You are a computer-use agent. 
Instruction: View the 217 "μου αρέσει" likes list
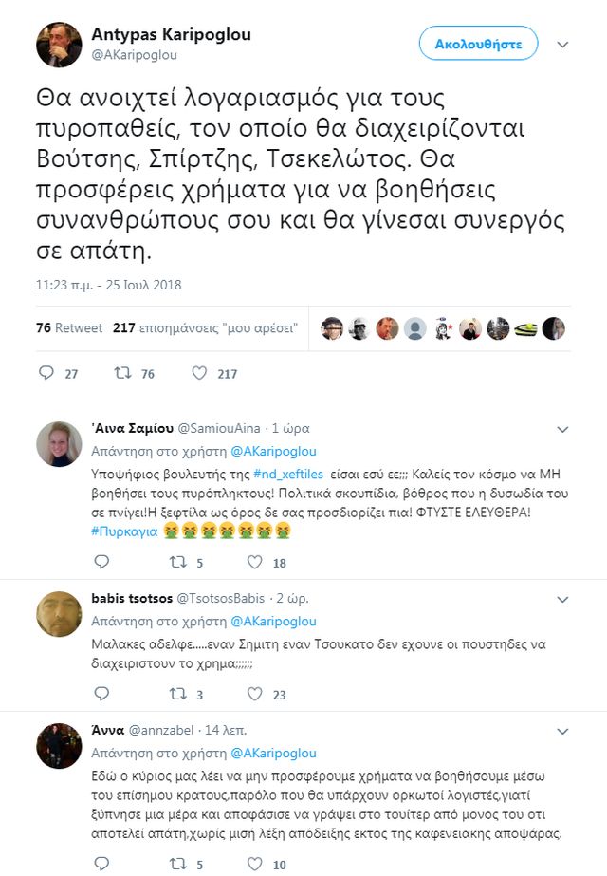[x=205, y=327]
